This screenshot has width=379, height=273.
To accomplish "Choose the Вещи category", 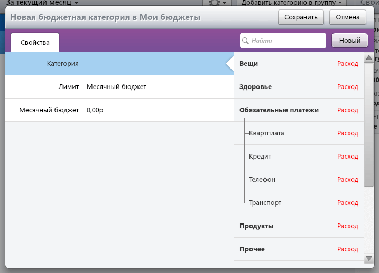I will [x=299, y=64].
